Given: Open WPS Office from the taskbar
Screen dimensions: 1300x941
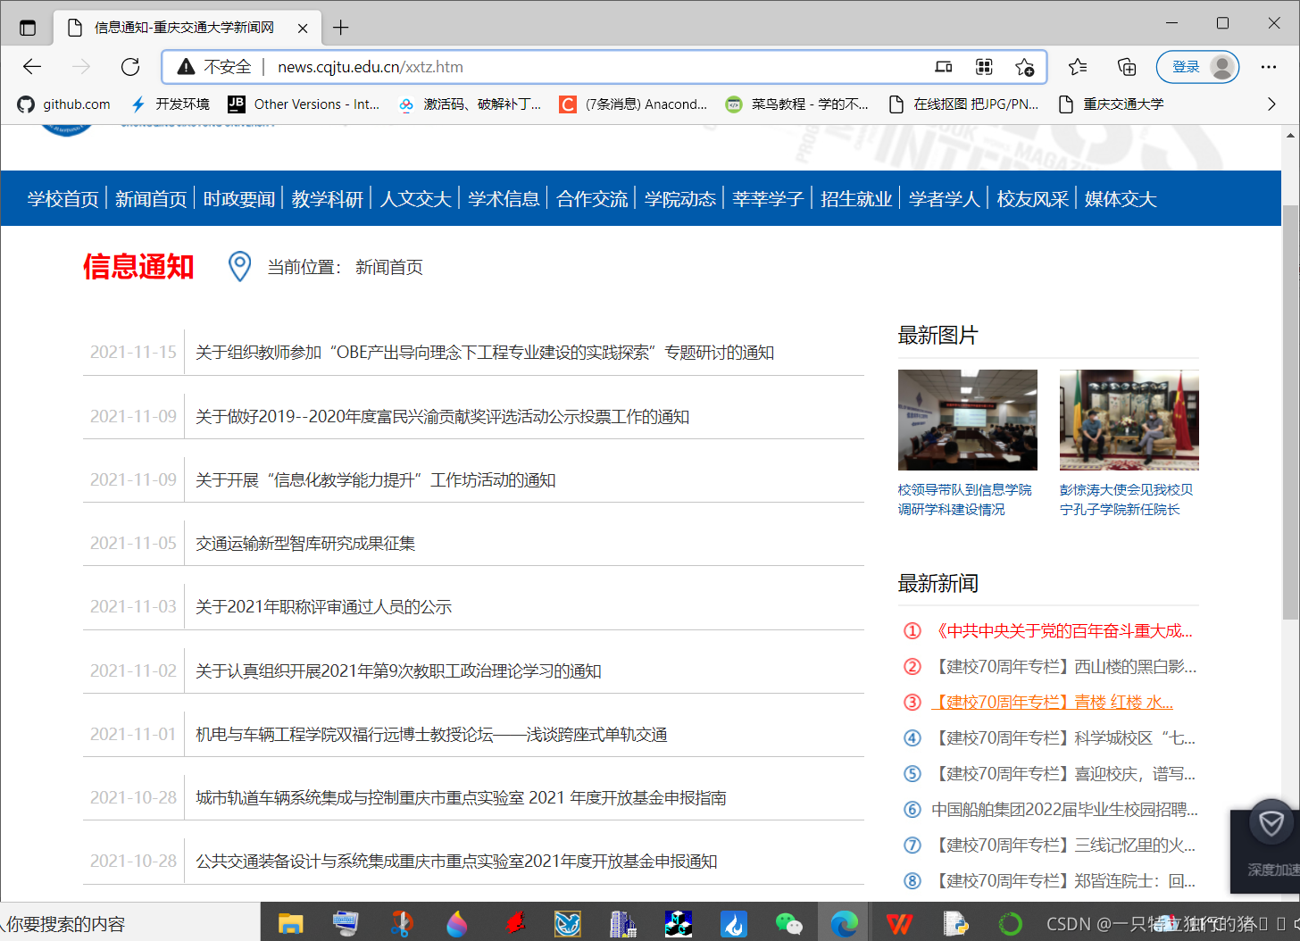Looking at the screenshot, I should (x=899, y=923).
